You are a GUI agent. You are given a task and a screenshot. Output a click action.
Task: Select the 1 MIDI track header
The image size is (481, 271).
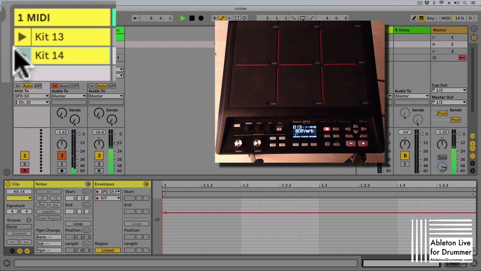pos(62,17)
